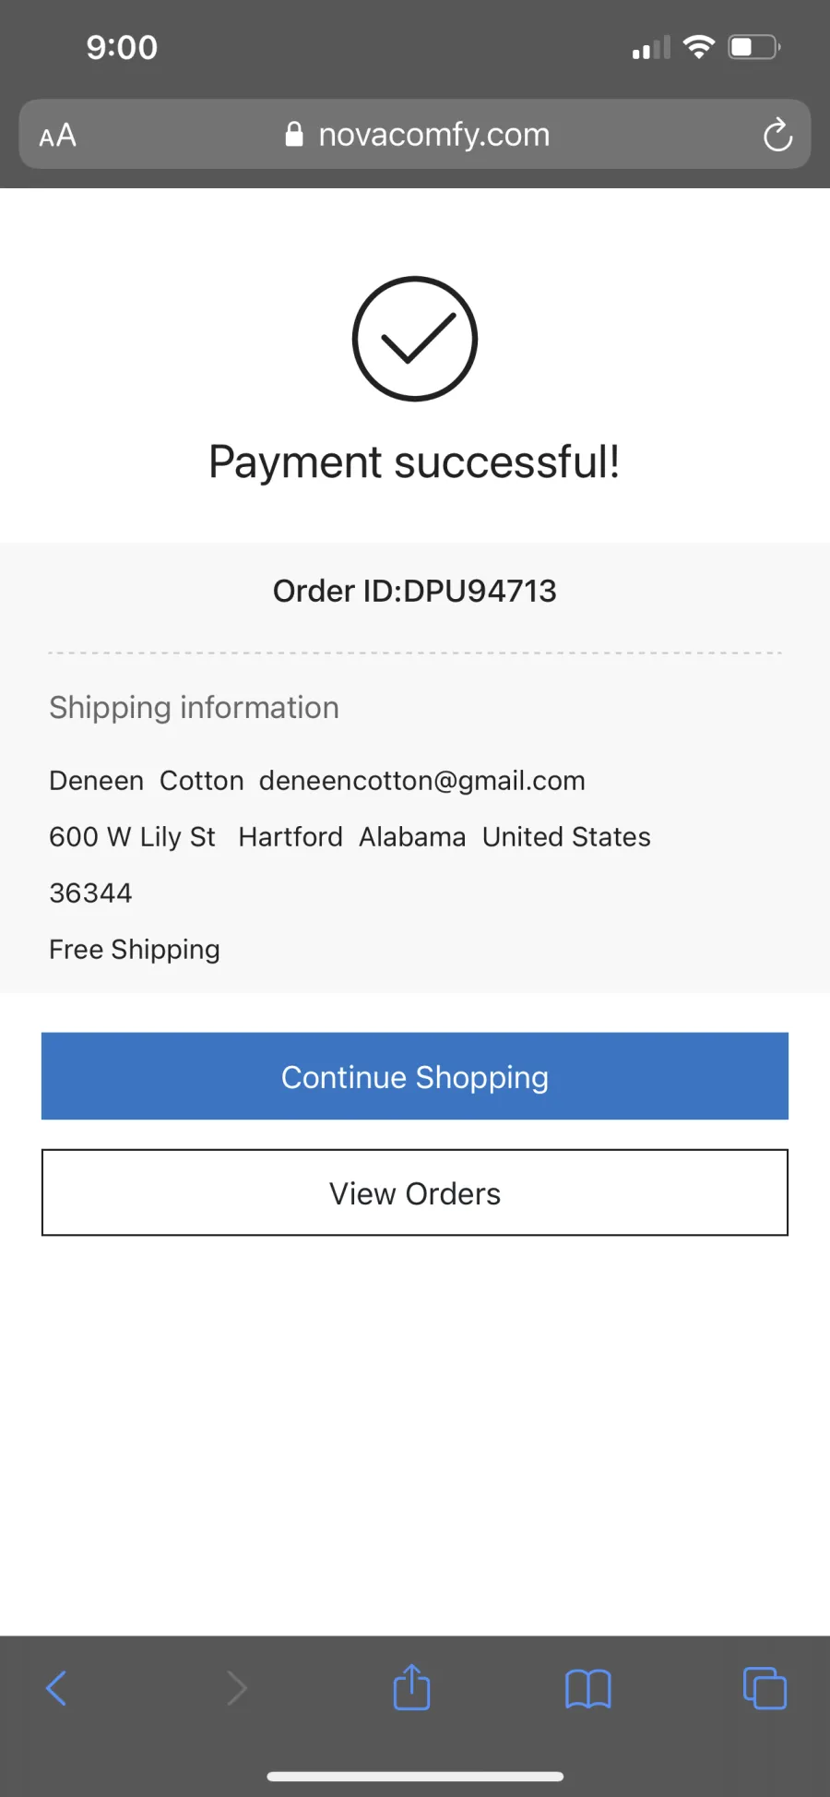Tap the deneencotton@gmail.com email address
The image size is (830, 1797).
coord(422,781)
